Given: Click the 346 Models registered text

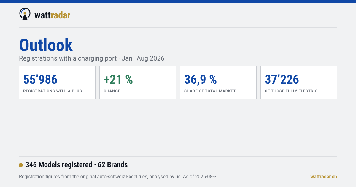Looking at the screenshot, I should (x=59, y=165).
